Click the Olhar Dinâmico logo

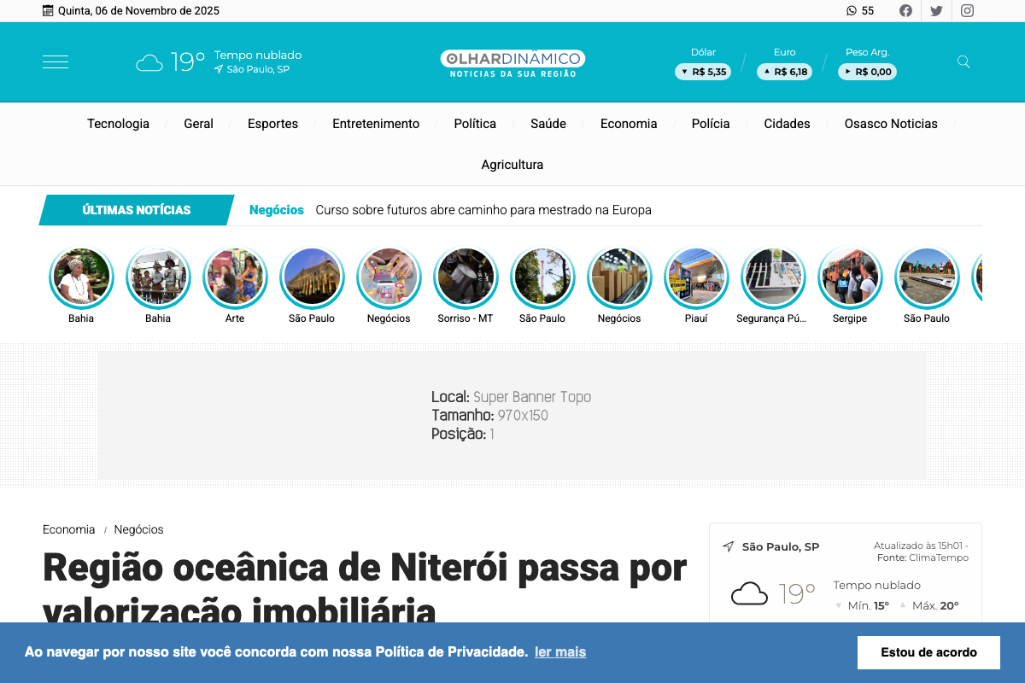(x=512, y=61)
